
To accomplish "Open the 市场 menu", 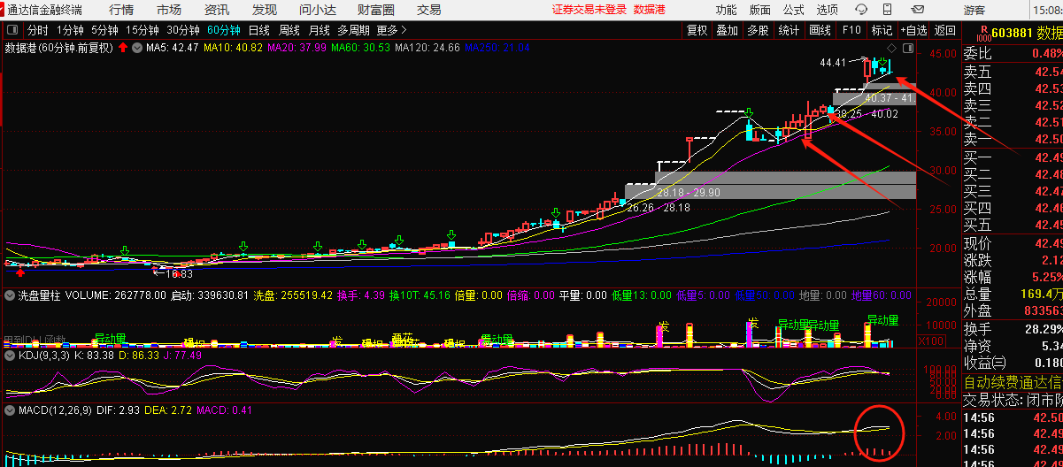I will [169, 10].
